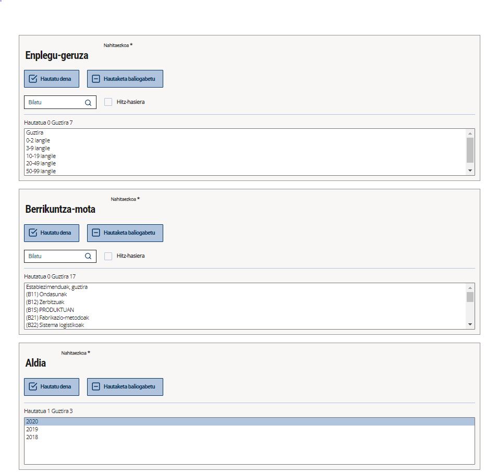Image resolution: width=485 pixels, height=473 pixels.
Task: Click the search magnifier icon in Enplegu-geruza
Action: pos(88,103)
